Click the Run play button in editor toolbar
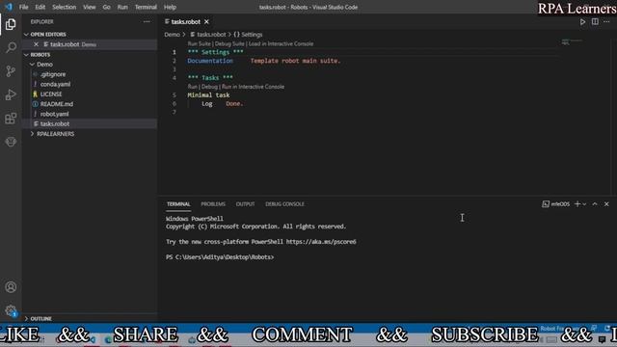This screenshot has height=347, width=617. pos(582,22)
